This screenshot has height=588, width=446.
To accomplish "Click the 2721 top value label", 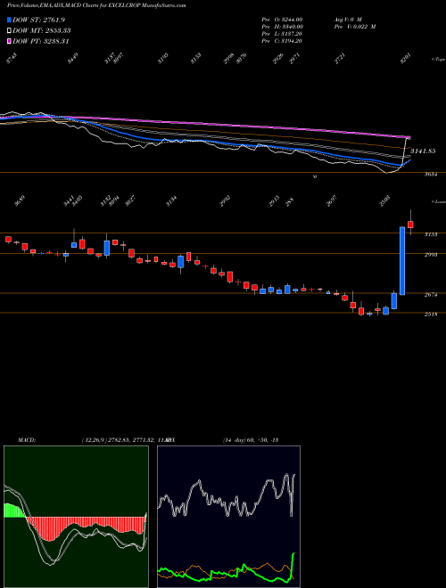I will click(340, 59).
